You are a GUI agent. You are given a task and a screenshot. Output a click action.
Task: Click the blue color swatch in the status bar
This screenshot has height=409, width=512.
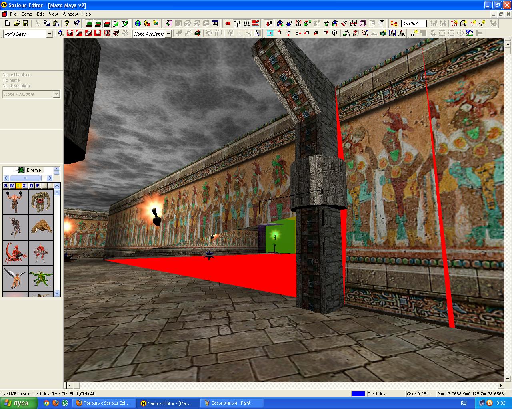pos(358,394)
